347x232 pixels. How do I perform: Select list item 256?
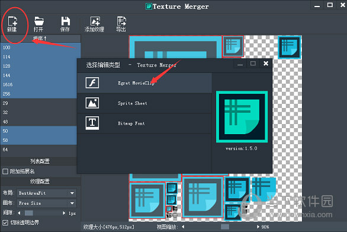(38, 94)
